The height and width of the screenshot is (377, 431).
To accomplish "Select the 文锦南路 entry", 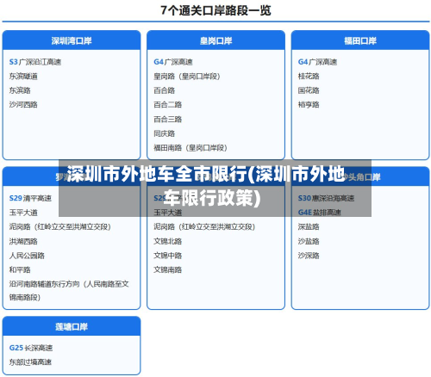I will coord(168,269).
